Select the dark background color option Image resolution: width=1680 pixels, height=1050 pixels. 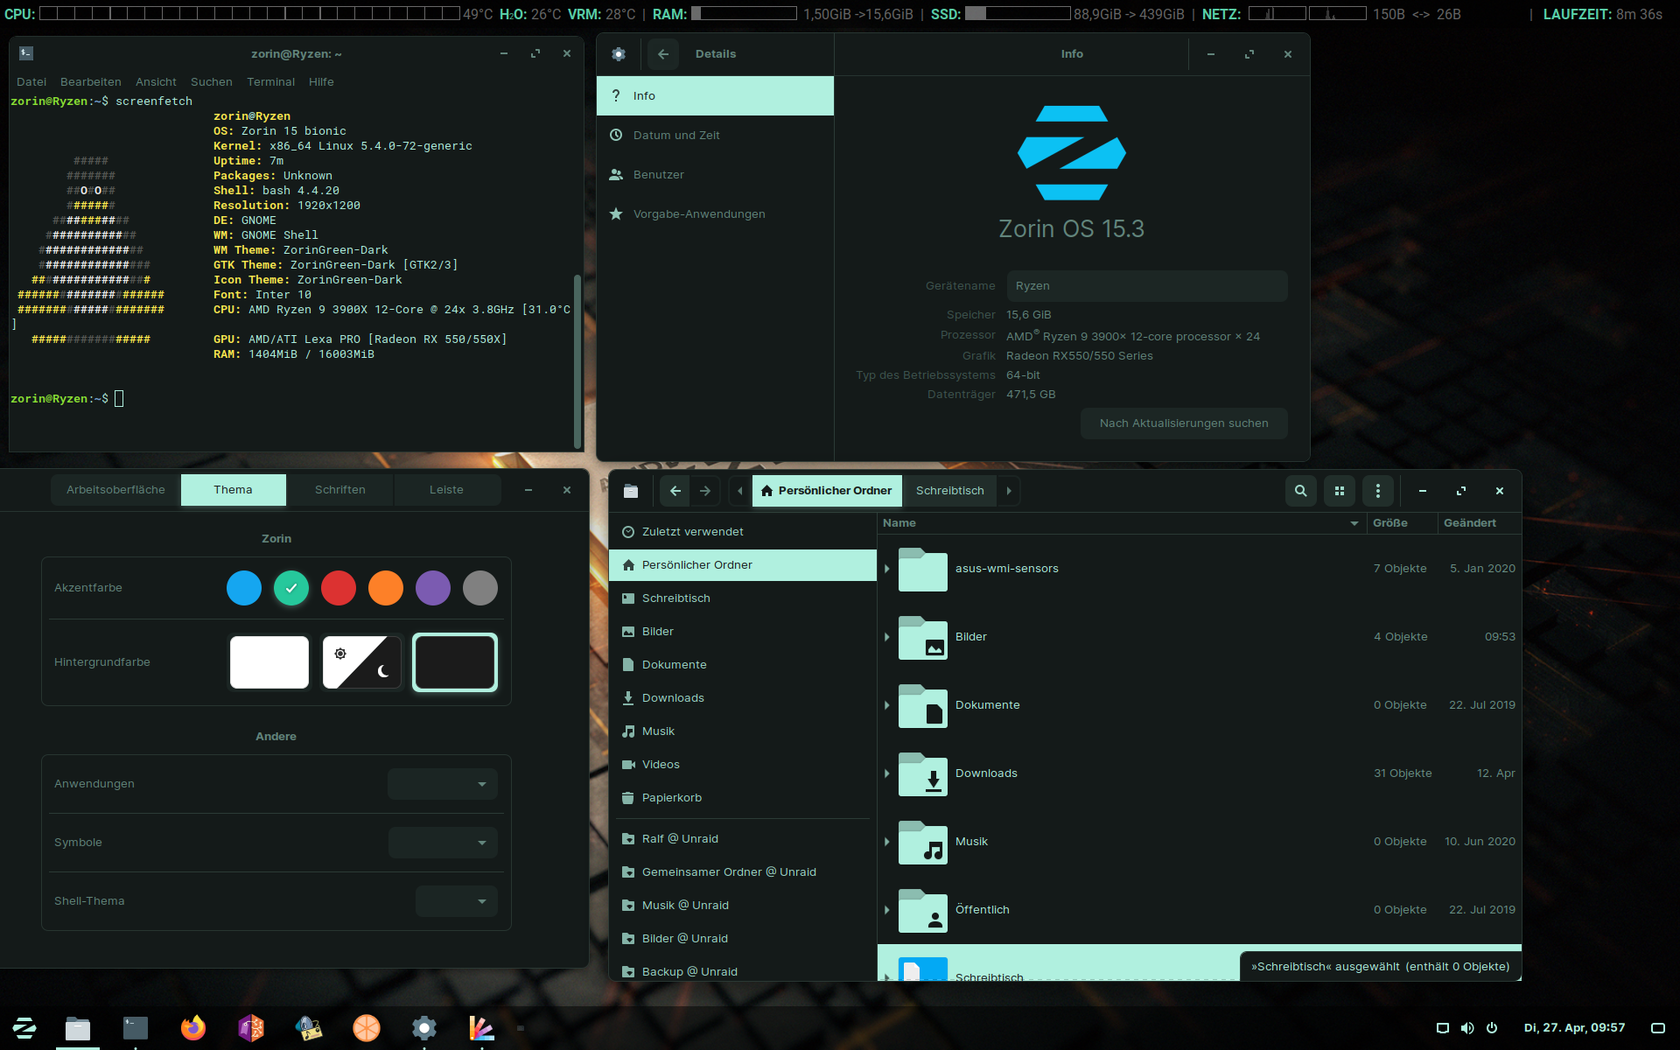point(454,662)
